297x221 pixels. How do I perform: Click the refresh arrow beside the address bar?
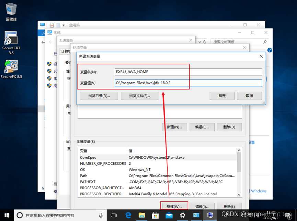pos(205,41)
